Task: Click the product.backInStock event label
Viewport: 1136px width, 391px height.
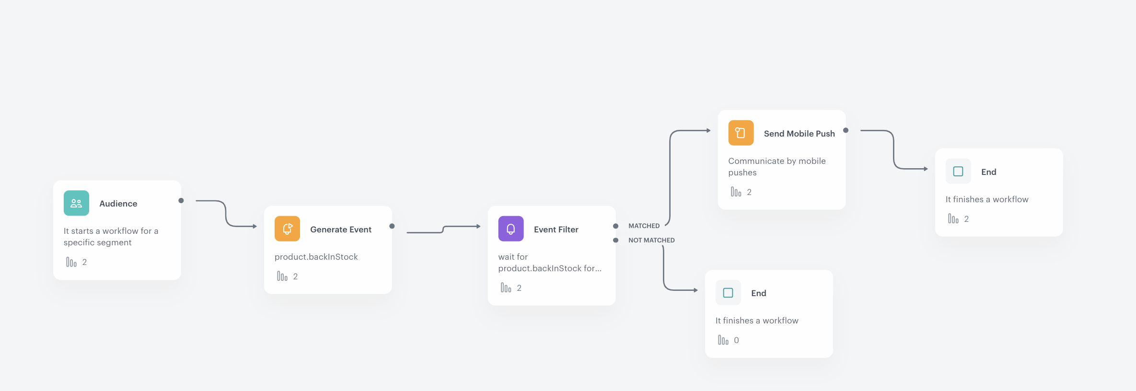Action: tap(316, 257)
